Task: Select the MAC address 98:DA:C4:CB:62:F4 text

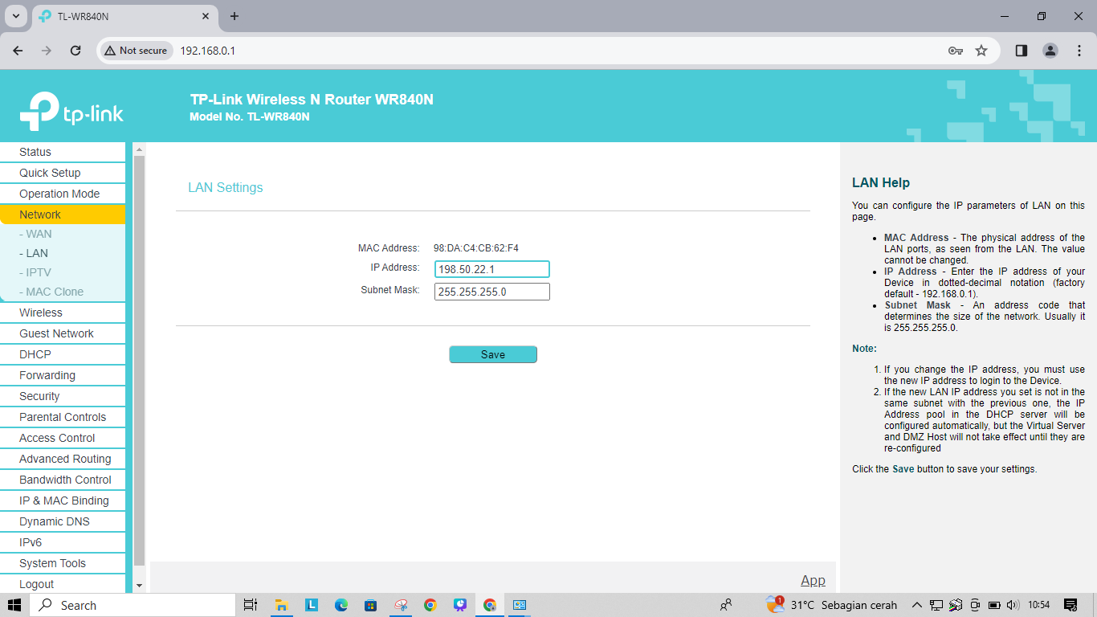Action: tap(476, 248)
